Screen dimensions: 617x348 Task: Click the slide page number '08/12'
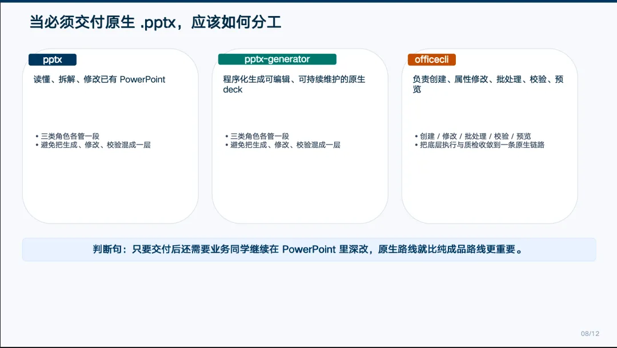click(x=590, y=334)
